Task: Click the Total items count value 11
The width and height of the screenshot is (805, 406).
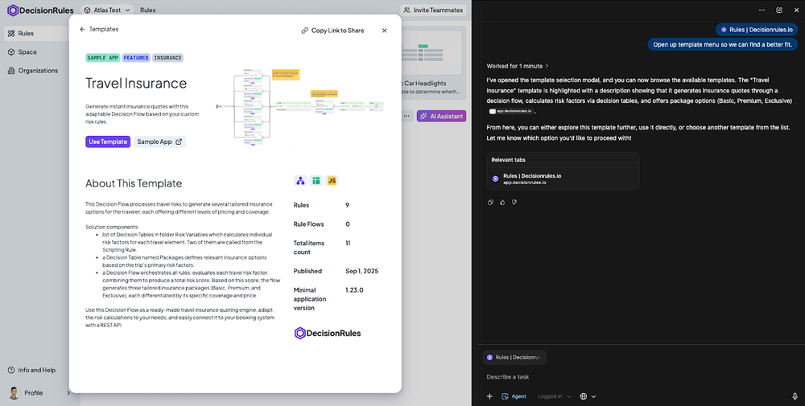Action: 348,243
